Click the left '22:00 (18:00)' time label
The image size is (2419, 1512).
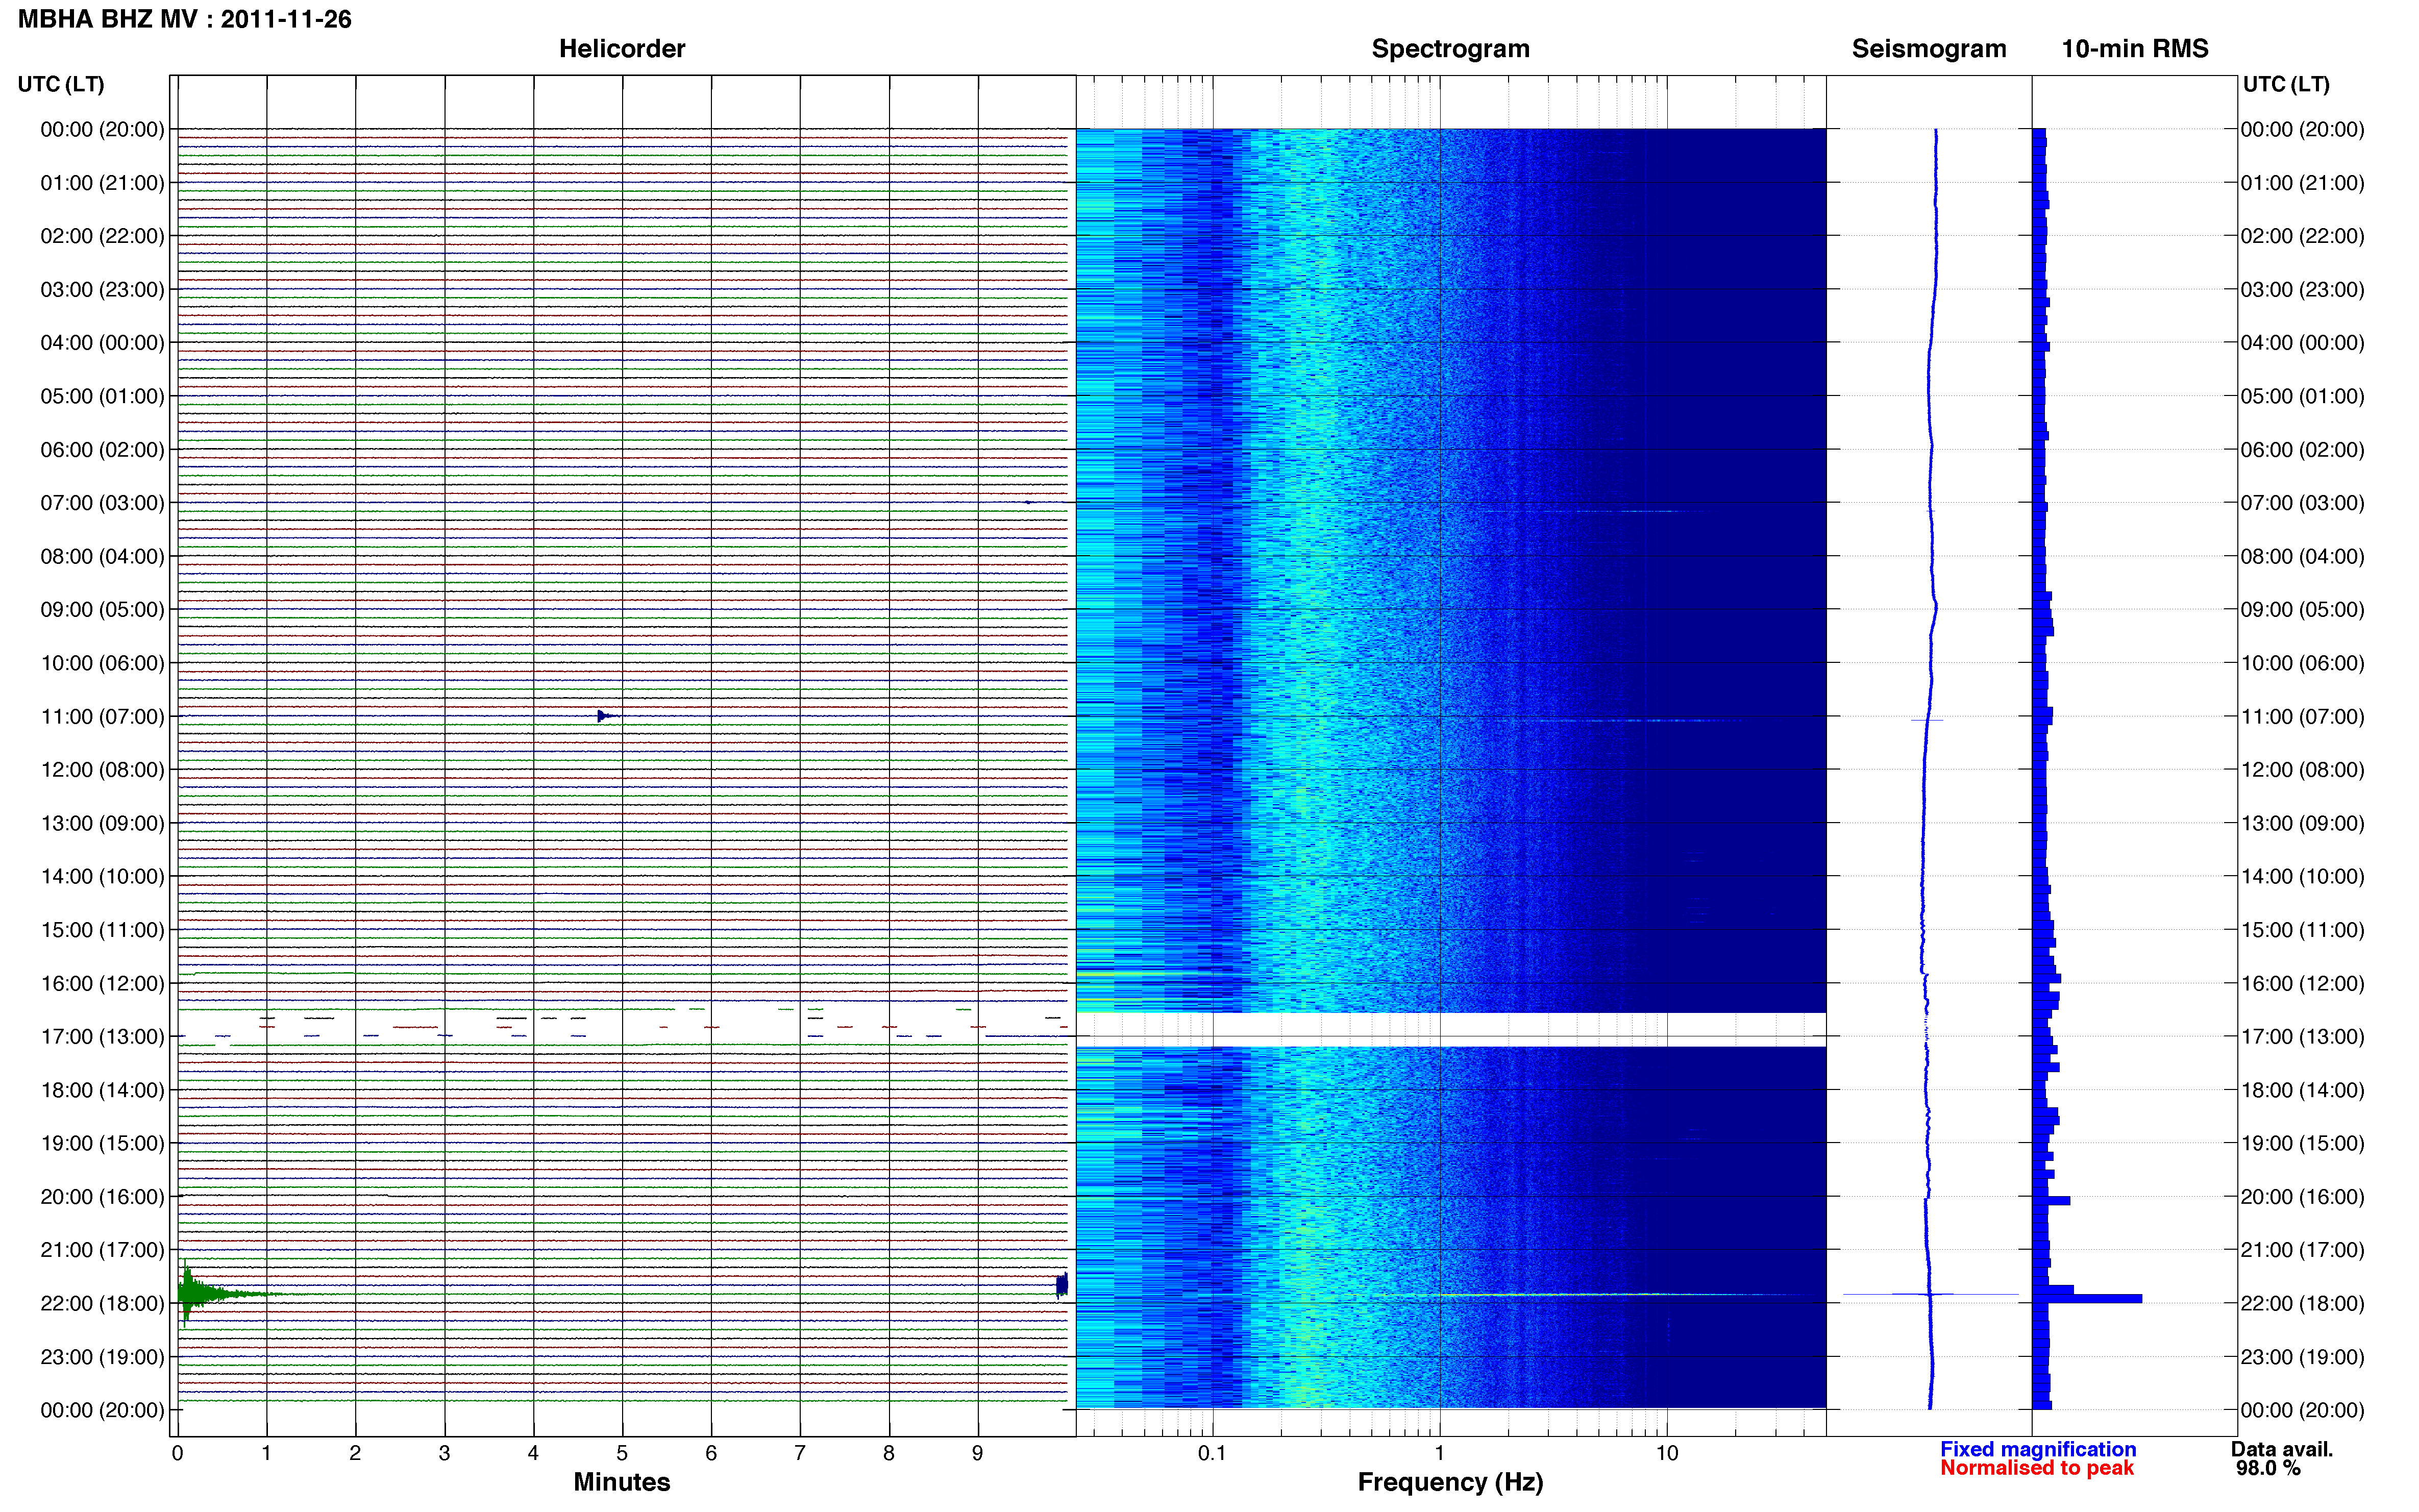102,1304
